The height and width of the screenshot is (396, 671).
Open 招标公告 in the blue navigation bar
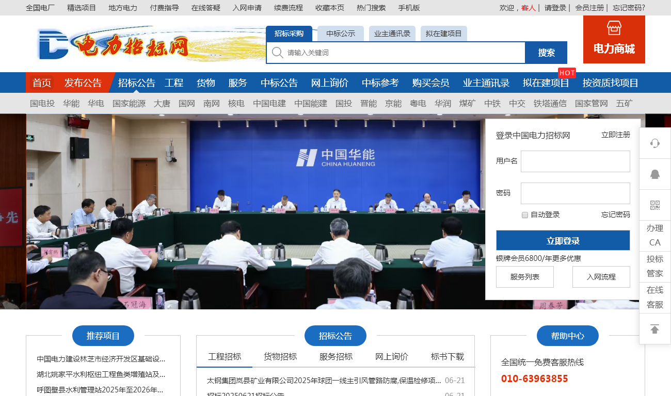137,82
